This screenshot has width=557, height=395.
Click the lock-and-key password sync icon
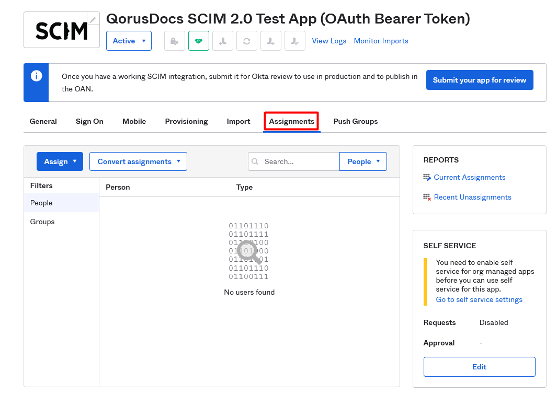click(x=174, y=41)
